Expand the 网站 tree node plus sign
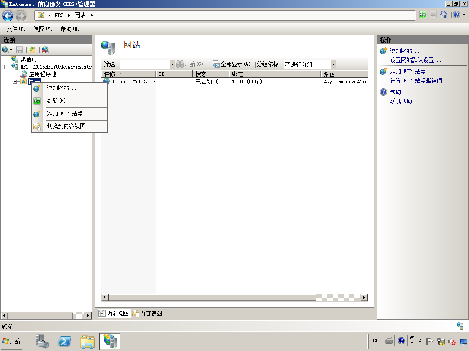This screenshot has height=351, width=469. point(15,81)
